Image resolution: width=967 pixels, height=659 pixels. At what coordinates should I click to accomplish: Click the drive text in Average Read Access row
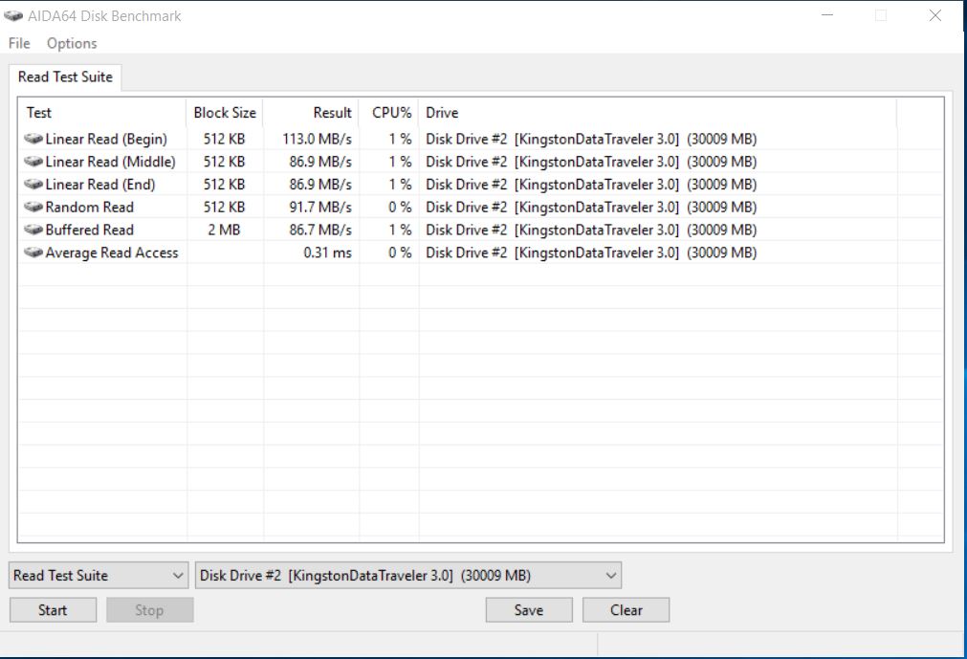591,253
